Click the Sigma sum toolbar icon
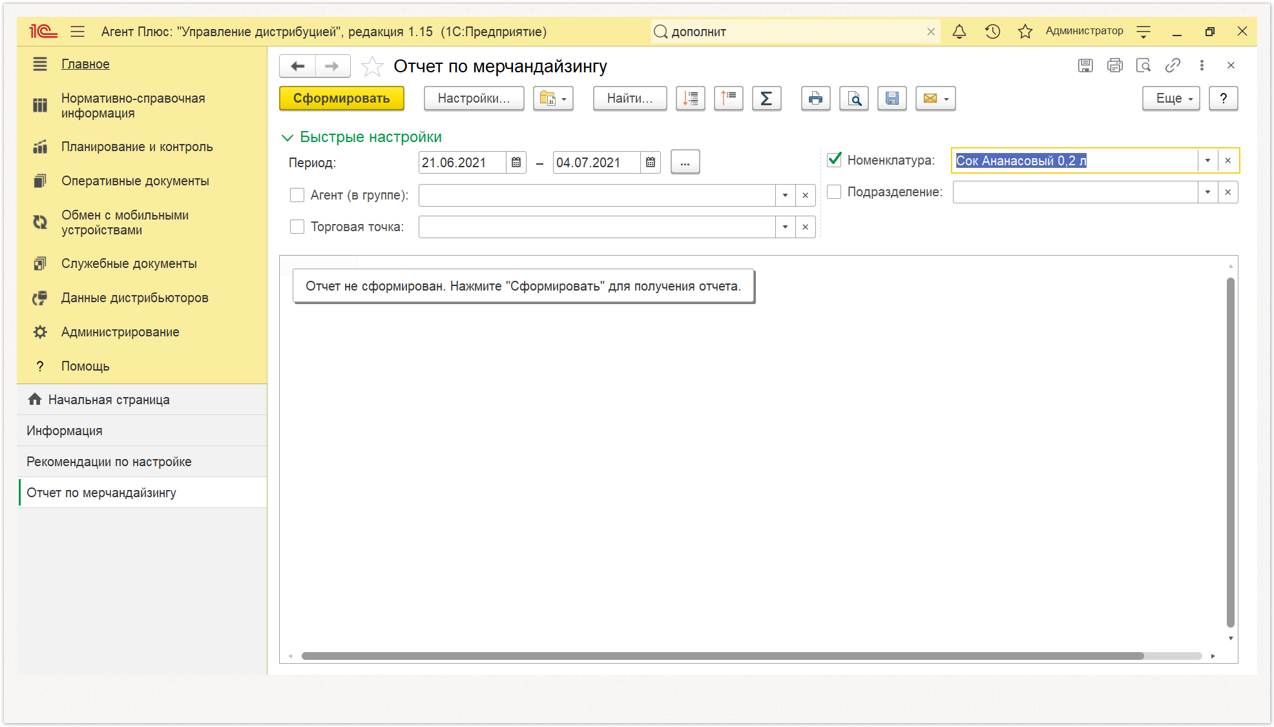Screen dimensions: 1274x727 click(767, 98)
